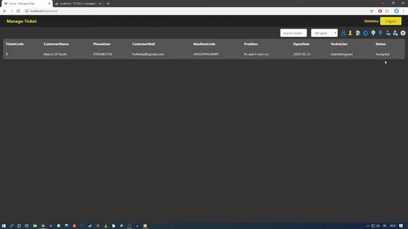The image size is (408, 229).
Task: Open a new browser tab
Action: [x=108, y=4]
